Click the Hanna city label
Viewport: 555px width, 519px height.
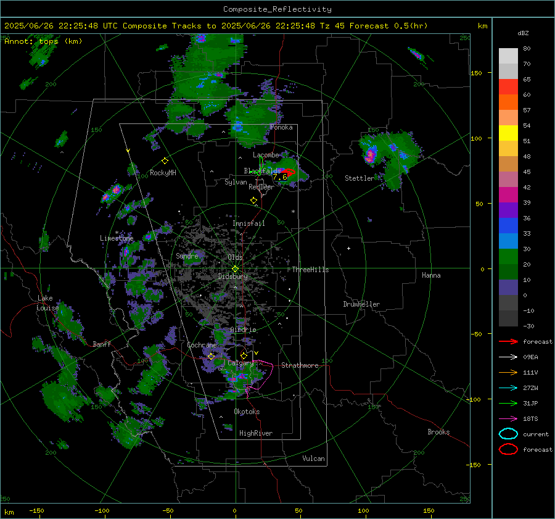point(431,275)
